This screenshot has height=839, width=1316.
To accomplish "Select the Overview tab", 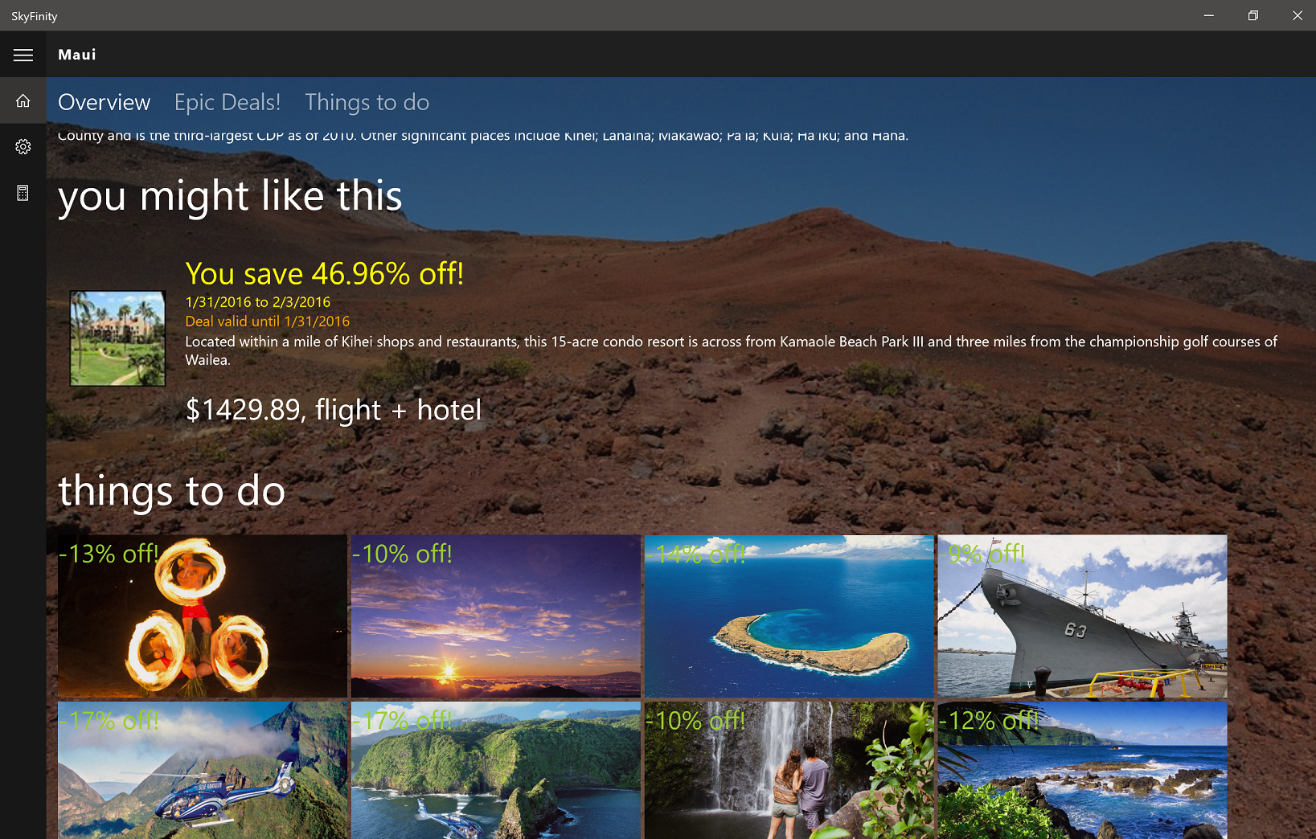I will coord(105,102).
